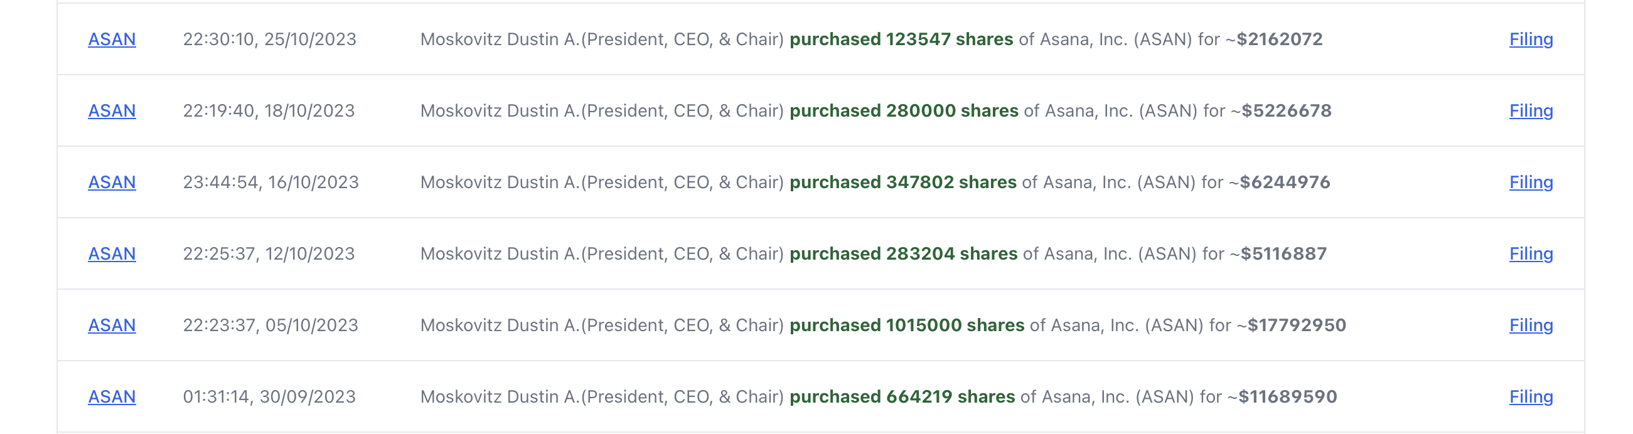Open ASAN ticker link dated 18/10/2023

[x=112, y=111]
